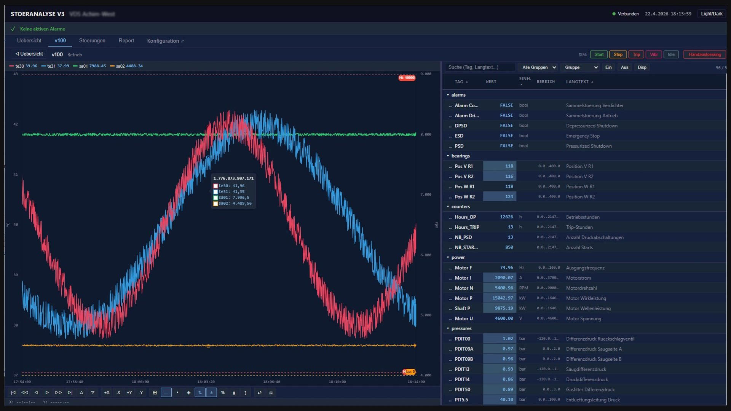The width and height of the screenshot is (731, 411).
Task: Zoom out Y axis with -Y
Action: (141, 392)
